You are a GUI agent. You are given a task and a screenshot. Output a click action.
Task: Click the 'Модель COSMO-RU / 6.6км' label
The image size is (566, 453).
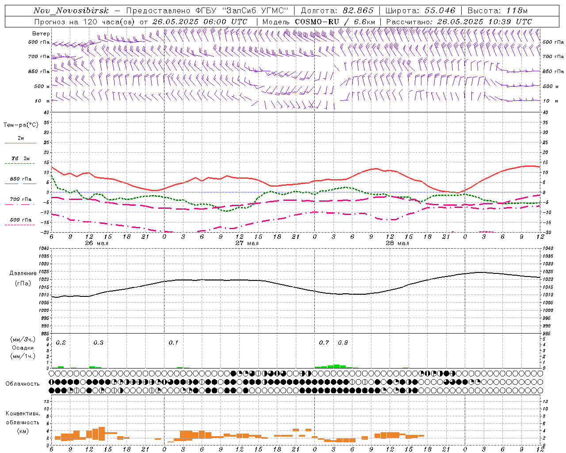pyautogui.click(x=319, y=22)
